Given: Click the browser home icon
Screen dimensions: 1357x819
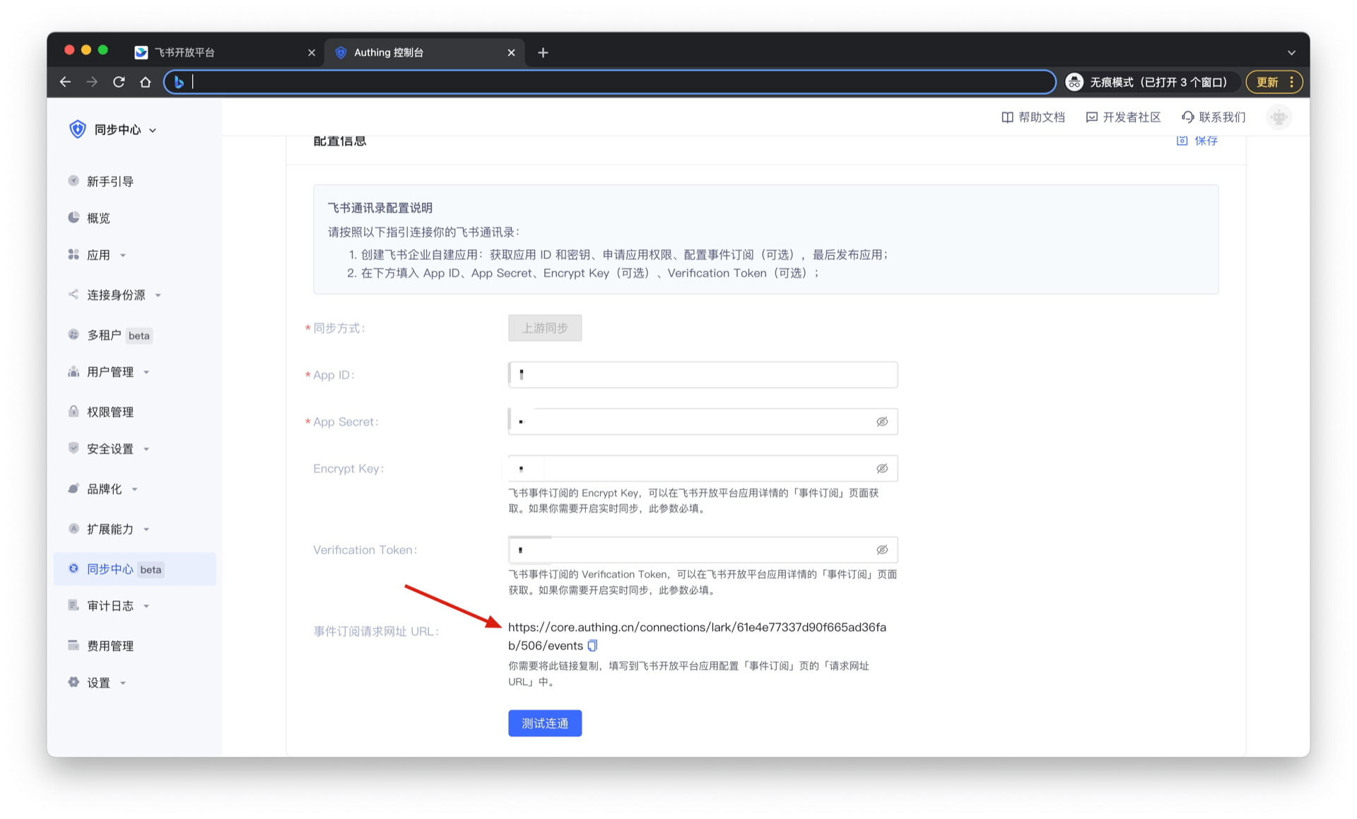Looking at the screenshot, I should point(146,82).
